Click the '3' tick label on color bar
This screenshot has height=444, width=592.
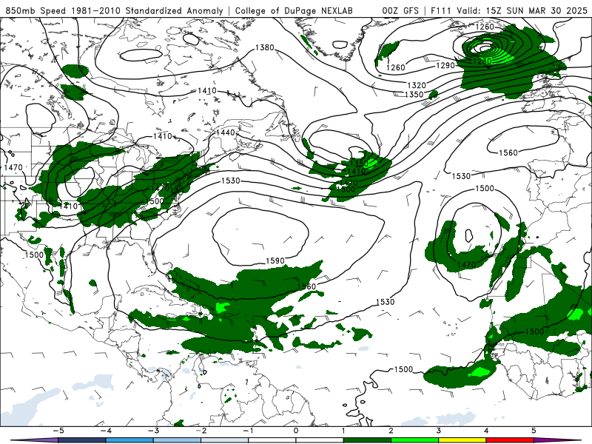click(x=438, y=431)
